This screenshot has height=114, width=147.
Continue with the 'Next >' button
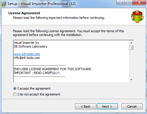coord(107,106)
